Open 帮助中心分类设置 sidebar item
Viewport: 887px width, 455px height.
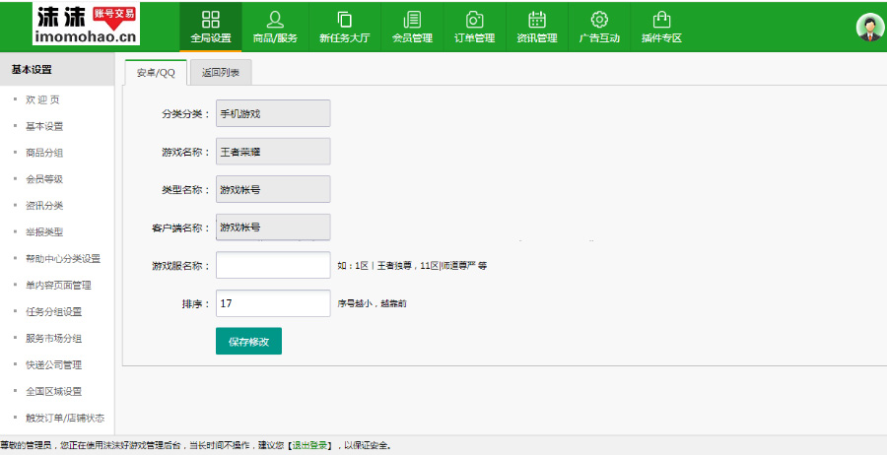63,259
